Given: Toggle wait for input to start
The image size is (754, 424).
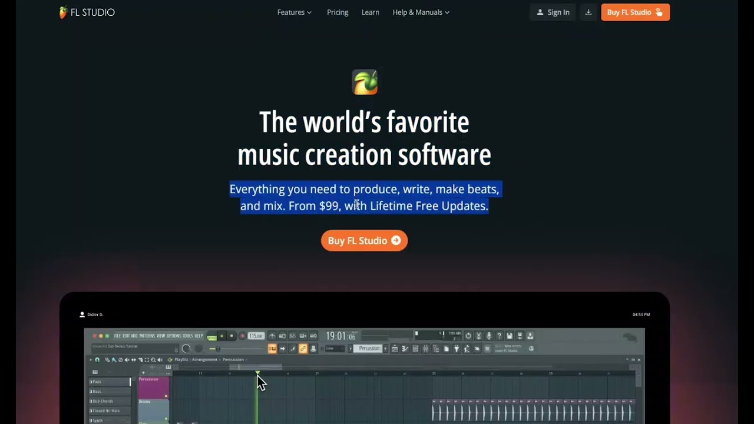Looking at the screenshot, I should [282, 336].
